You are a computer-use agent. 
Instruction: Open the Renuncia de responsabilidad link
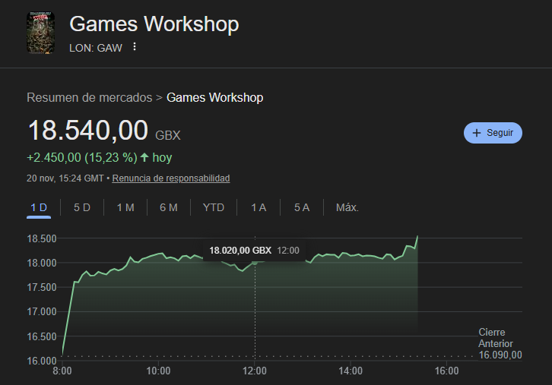(x=172, y=178)
